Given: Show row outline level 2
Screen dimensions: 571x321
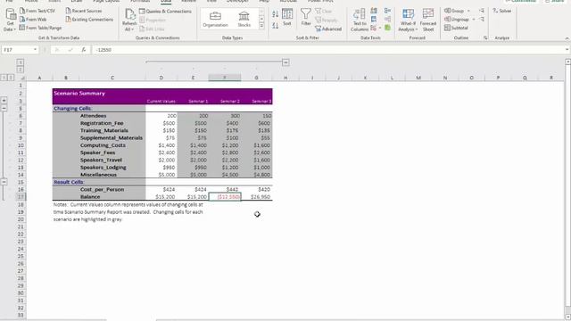Looking at the screenshot, I should (11, 78).
